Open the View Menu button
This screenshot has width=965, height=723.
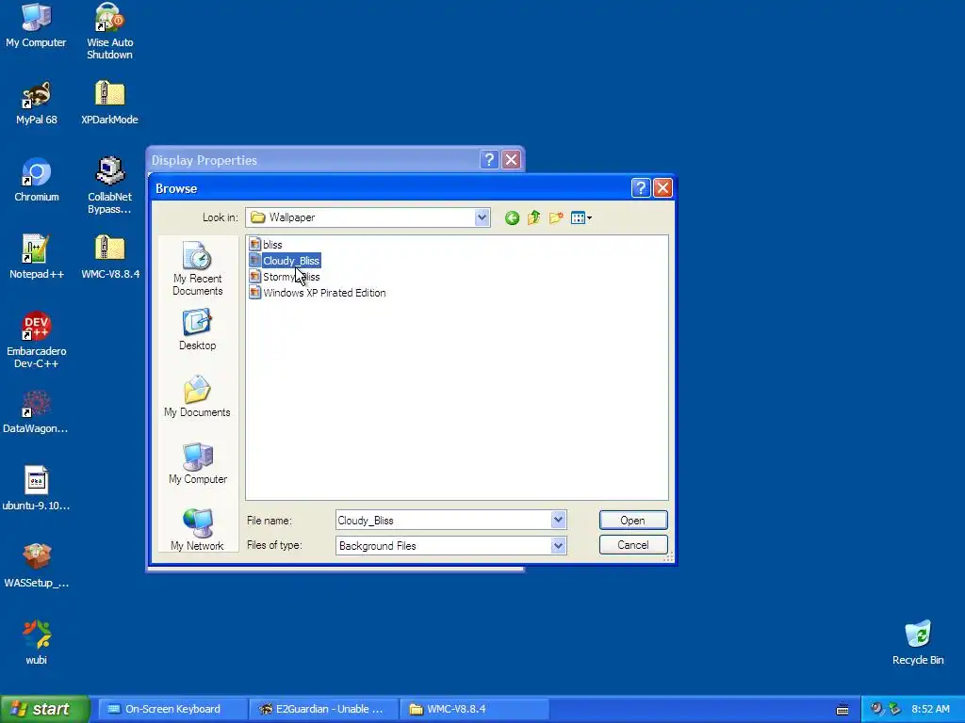click(x=581, y=217)
